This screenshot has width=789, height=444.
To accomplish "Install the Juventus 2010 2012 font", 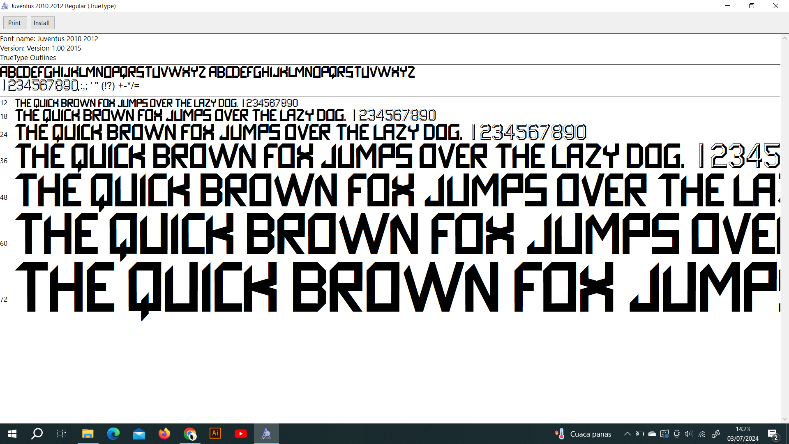I will click(x=42, y=23).
